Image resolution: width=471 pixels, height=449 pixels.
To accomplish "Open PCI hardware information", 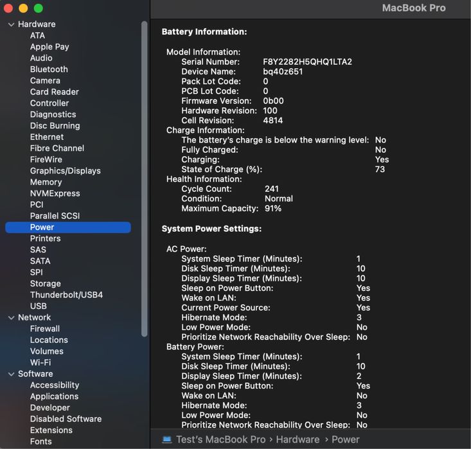I will (37, 204).
